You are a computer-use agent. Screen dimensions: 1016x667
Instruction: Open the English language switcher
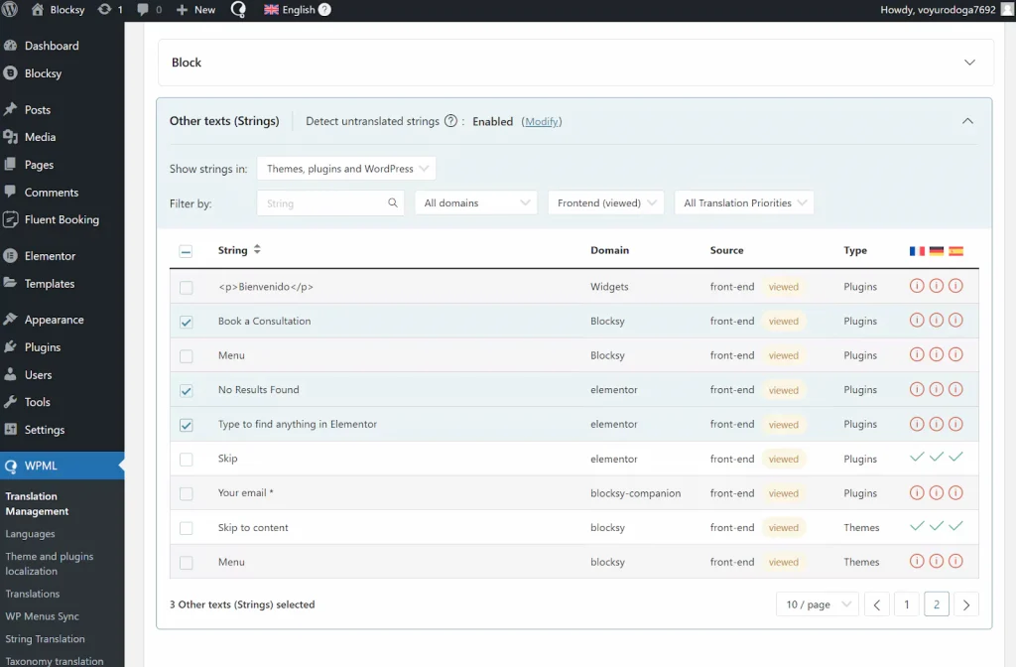pos(290,10)
